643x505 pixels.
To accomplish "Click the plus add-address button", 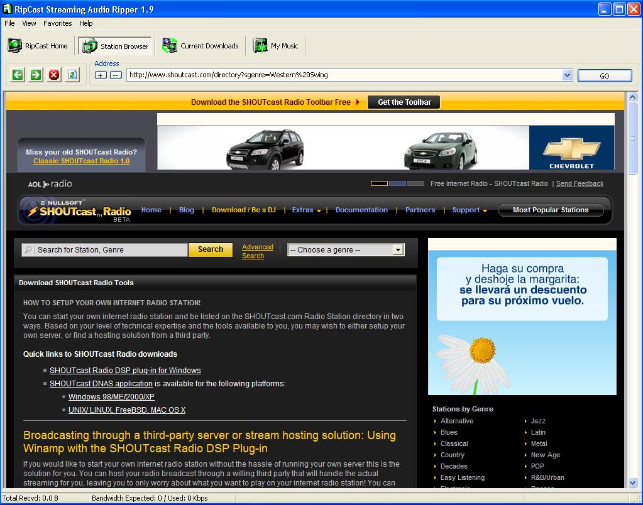I will (x=101, y=75).
